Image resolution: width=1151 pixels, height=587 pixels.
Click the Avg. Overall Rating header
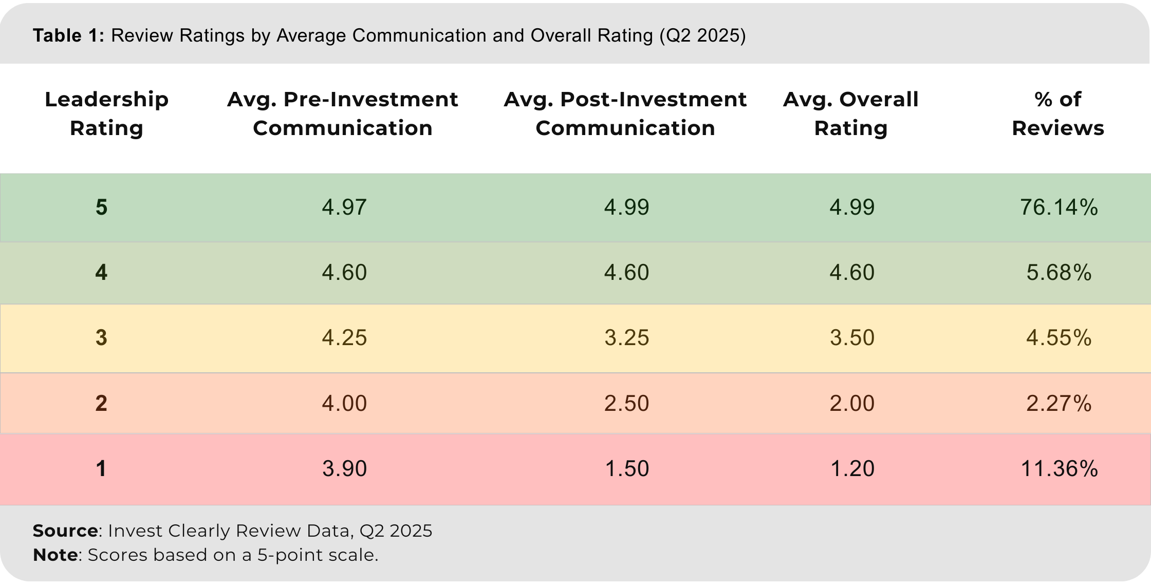tap(851, 113)
